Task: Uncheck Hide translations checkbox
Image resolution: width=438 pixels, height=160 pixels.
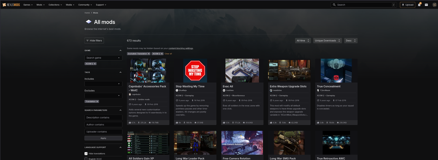Action: coord(86,153)
